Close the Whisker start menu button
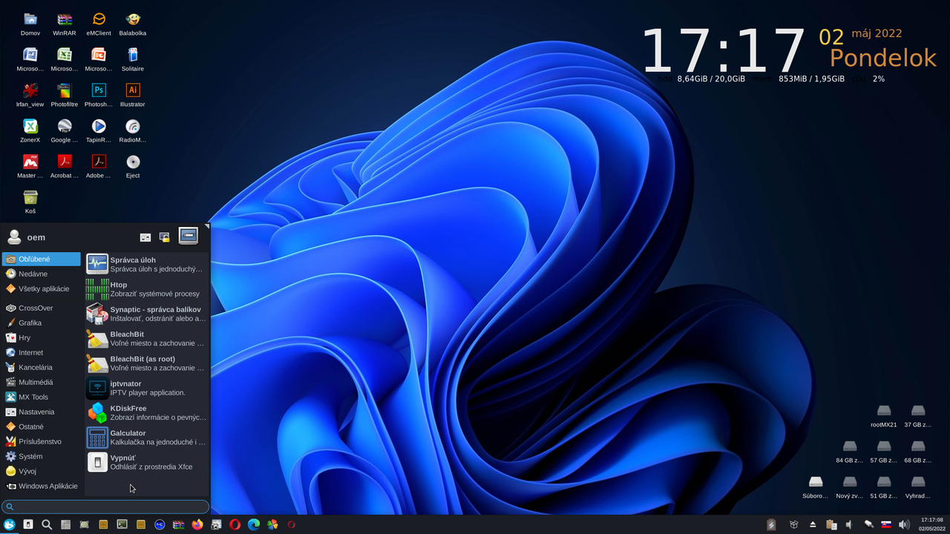Image resolution: width=950 pixels, height=534 pixels. pyautogui.click(x=9, y=524)
